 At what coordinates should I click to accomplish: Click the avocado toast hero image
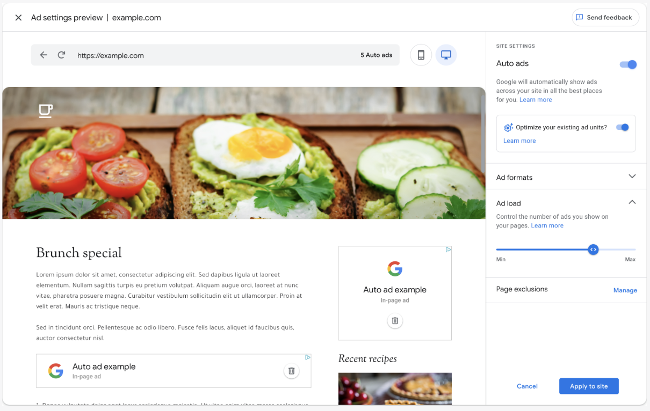244,153
